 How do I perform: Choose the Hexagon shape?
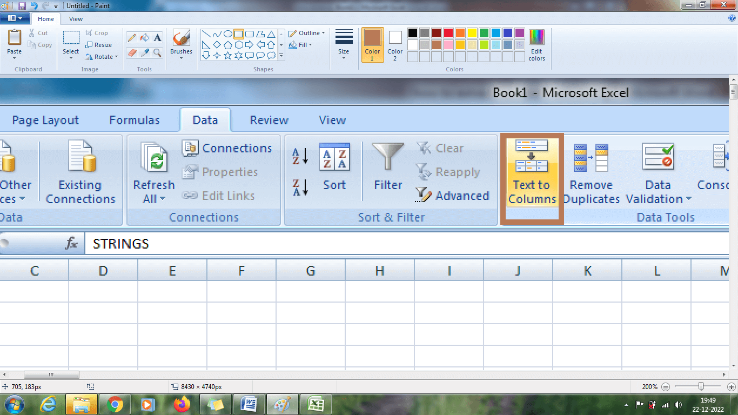[238, 44]
